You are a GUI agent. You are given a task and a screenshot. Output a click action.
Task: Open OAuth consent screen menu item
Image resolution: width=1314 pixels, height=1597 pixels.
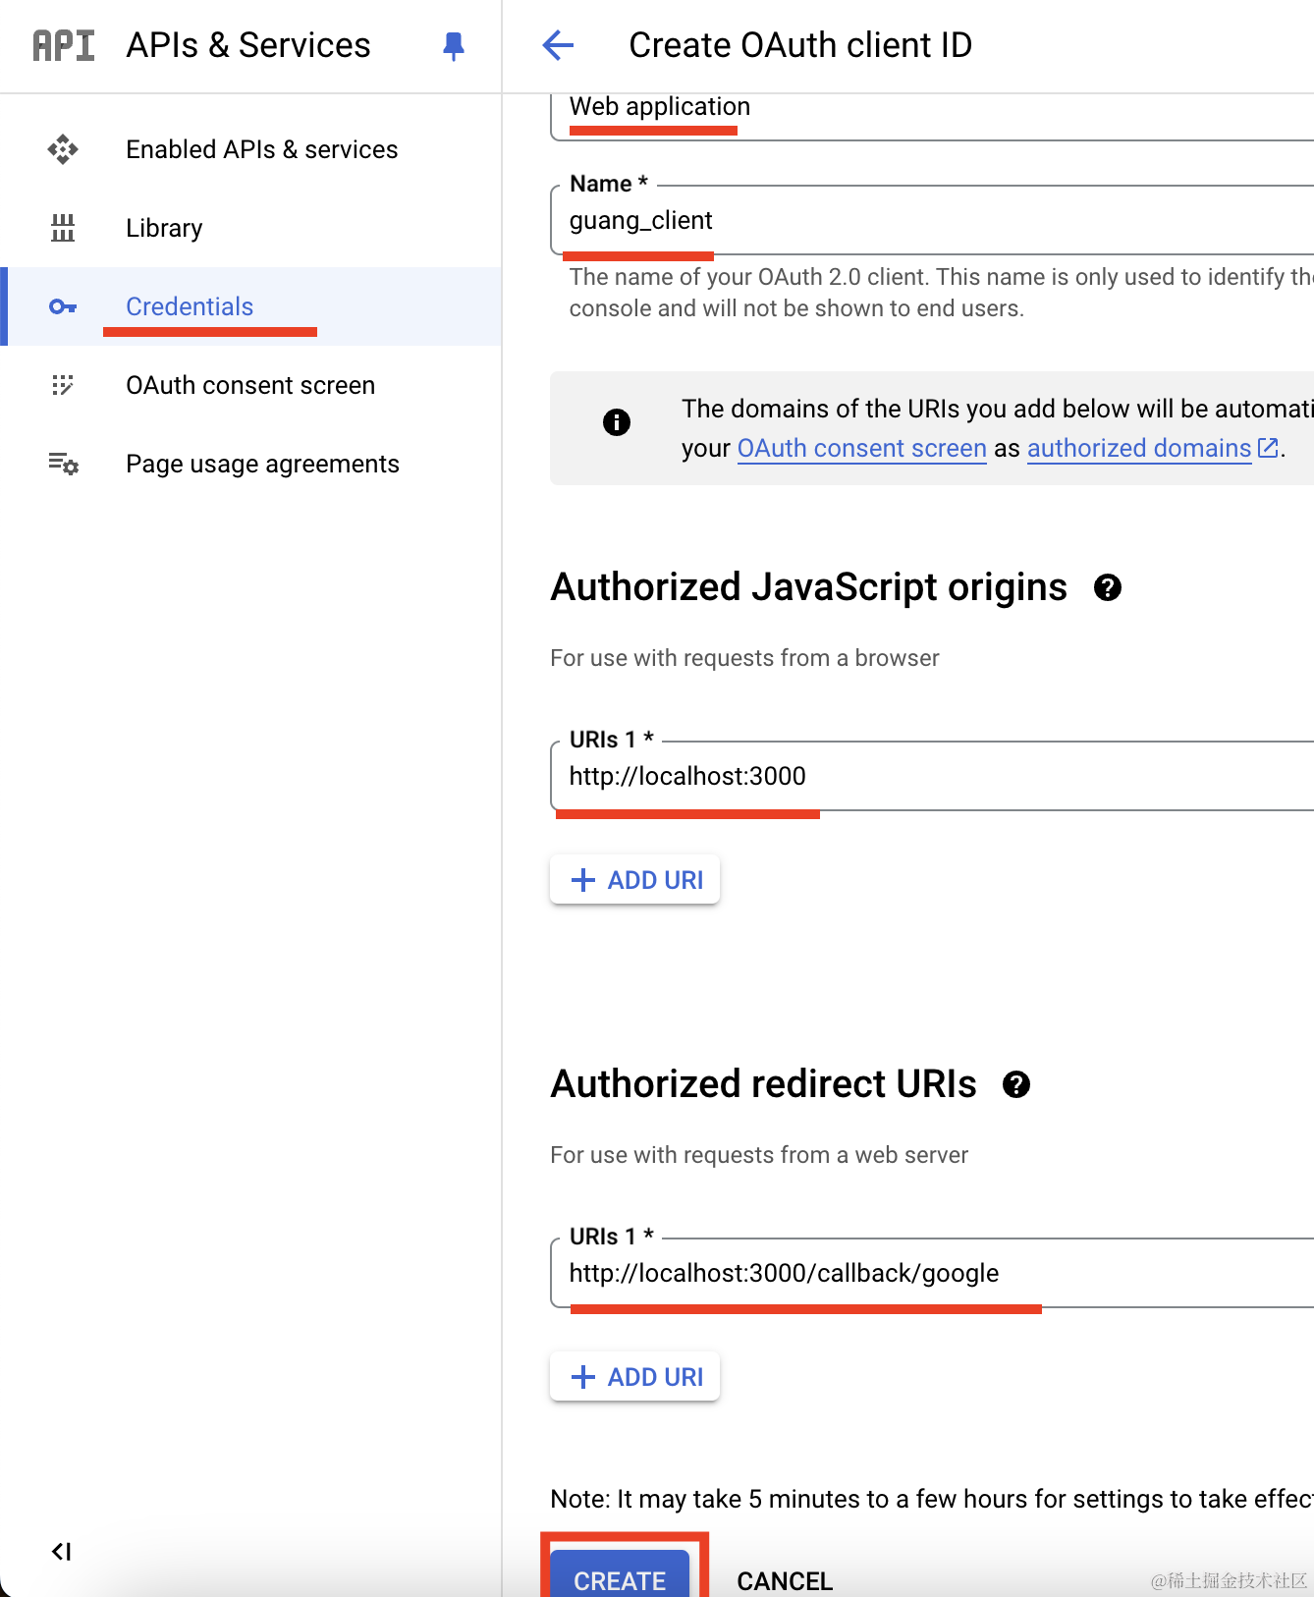coord(250,385)
